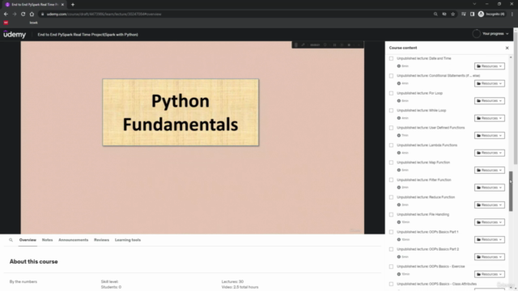Open the Incognito profile button
The width and height of the screenshot is (518, 291).
click(491, 15)
